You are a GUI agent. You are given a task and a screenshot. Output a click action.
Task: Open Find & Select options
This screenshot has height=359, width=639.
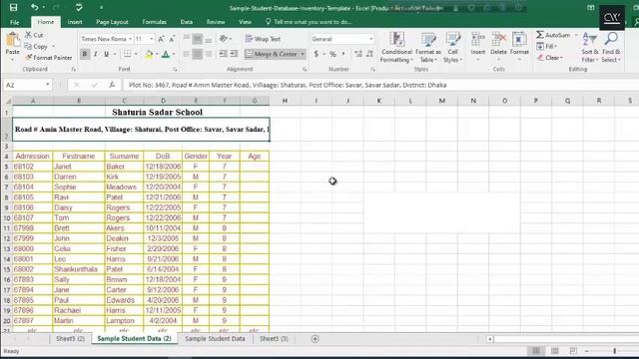pyautogui.click(x=611, y=47)
